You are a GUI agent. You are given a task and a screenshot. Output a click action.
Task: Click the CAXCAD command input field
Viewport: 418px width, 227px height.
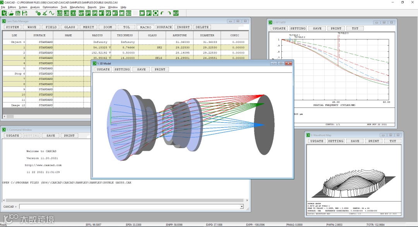click(130, 207)
